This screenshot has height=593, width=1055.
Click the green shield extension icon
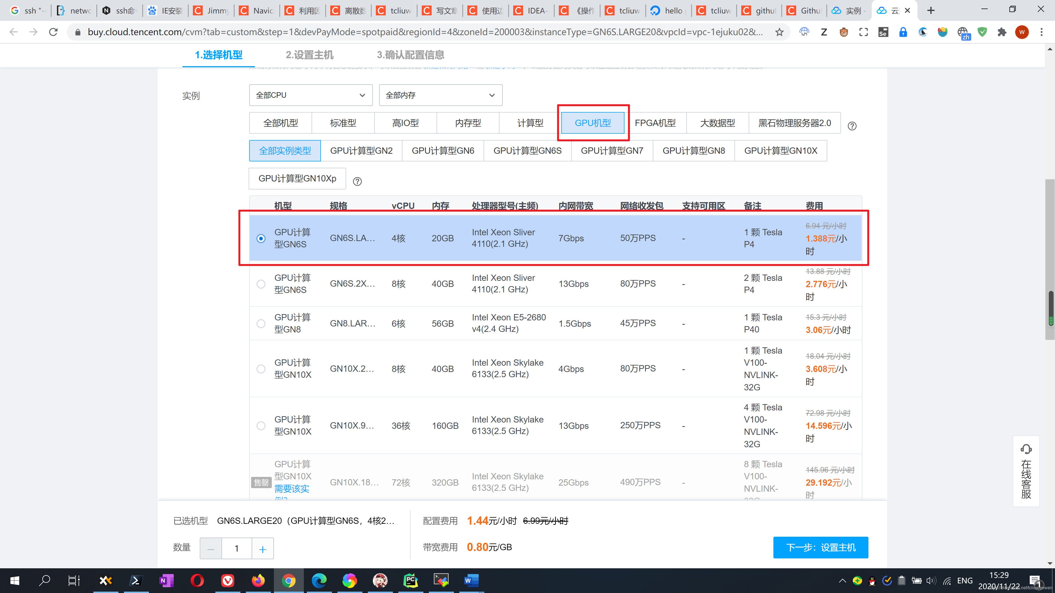(x=982, y=32)
